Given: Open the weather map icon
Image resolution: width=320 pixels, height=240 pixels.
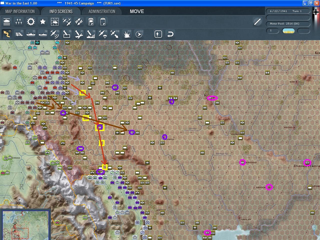Looking at the screenshot, I should 55,22.
